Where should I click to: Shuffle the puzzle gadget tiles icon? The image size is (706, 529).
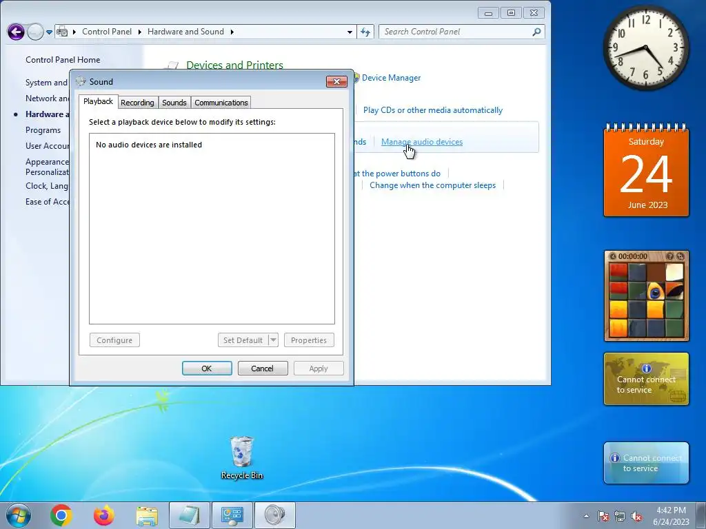(x=680, y=256)
